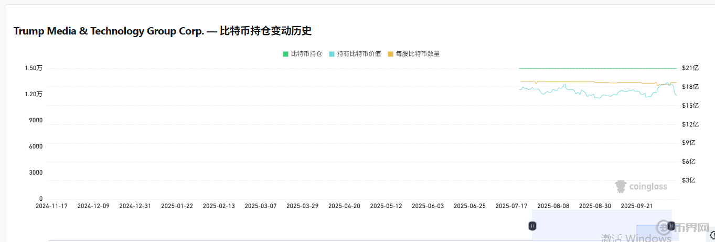Click the 2025-08-30 date axis label
This screenshot has width=715, height=242.
595,206
